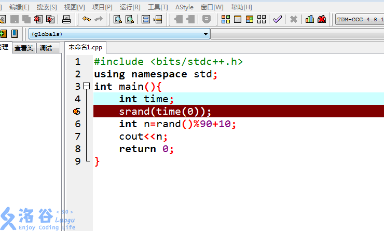
Task: Collapse the main function fold marker
Action: point(87,87)
